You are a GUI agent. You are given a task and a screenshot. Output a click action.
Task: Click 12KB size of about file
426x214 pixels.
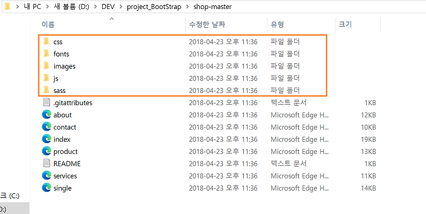tap(368, 115)
